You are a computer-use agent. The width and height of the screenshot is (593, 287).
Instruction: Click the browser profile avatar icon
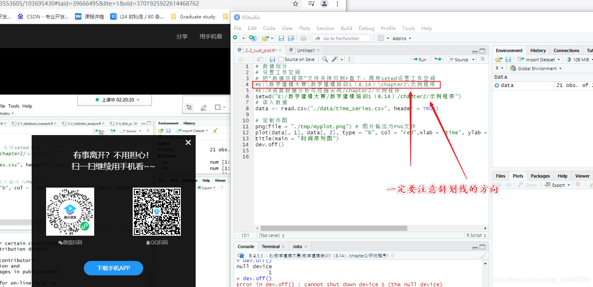tap(324, 4)
